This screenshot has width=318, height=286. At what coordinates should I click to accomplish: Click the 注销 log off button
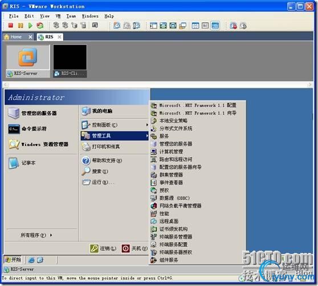[x=103, y=248]
